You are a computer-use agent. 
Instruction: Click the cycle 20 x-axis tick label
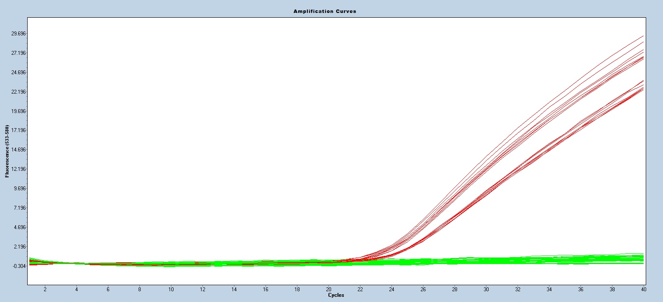tap(328, 289)
